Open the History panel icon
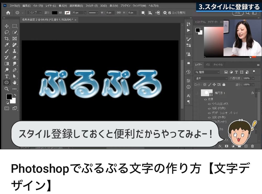Viewport: 262px width, 194px height. click(188, 72)
